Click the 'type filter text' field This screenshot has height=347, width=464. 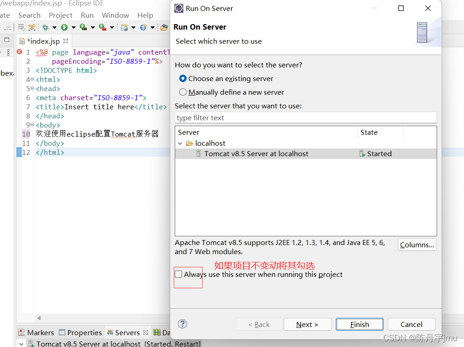[x=306, y=117]
